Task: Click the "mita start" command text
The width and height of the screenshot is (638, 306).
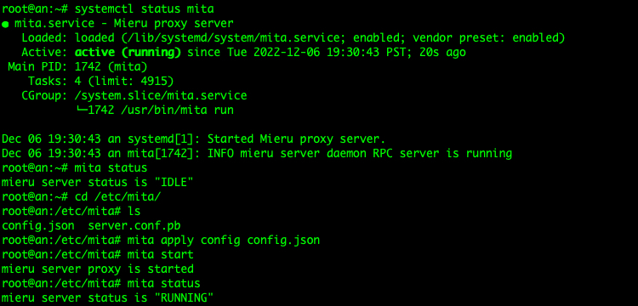Action: pyautogui.click(x=161, y=255)
